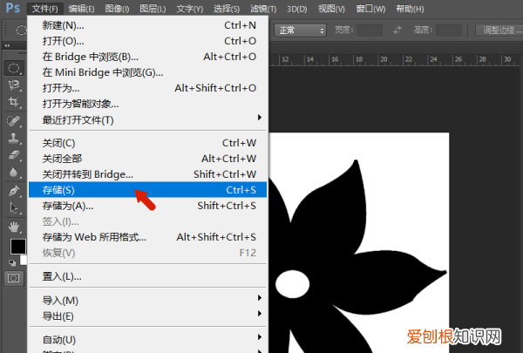Viewport: 523px width, 353px height.
Task: Open the foreground color swatch
Action: [x=18, y=247]
